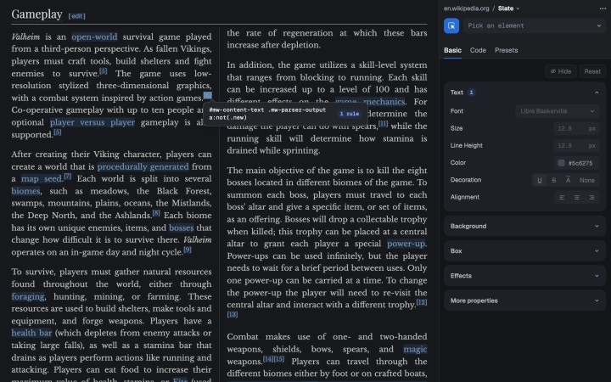Center-align the text
611x382 pixels.
click(577, 197)
